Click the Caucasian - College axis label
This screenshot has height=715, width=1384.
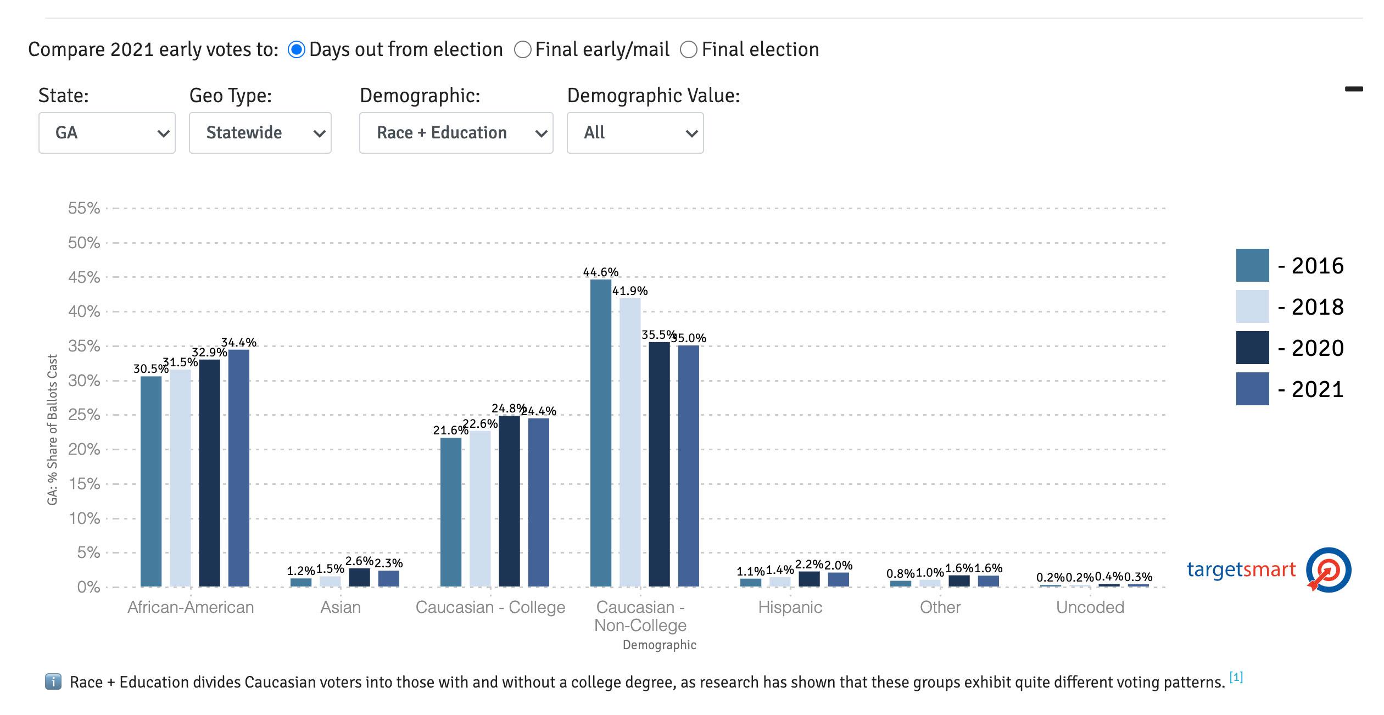point(490,607)
